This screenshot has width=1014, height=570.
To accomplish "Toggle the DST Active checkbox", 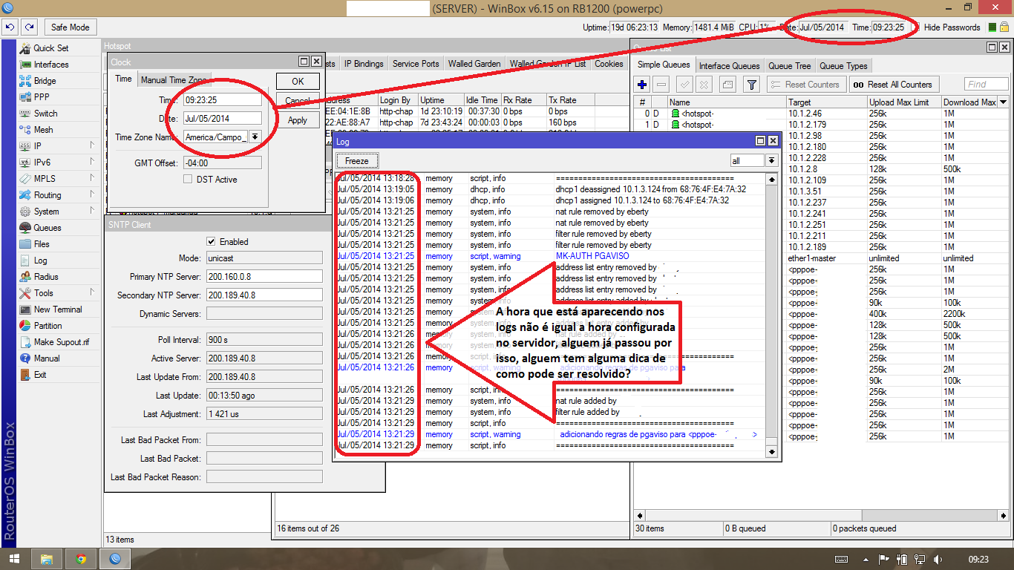I will 188,180.
